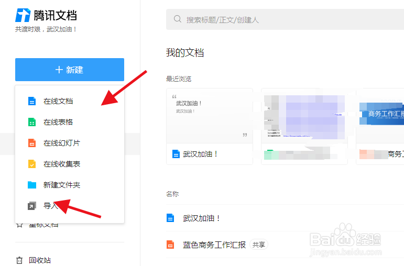The image size is (404, 266).
Task: Choose 新建文件夹 in the dropdown menu
Action: pyautogui.click(x=62, y=185)
